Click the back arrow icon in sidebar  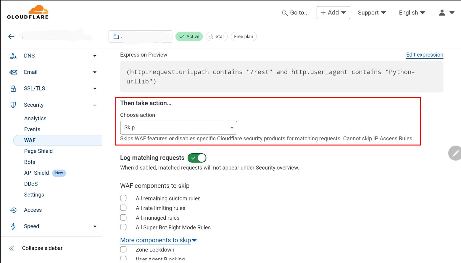(11, 37)
